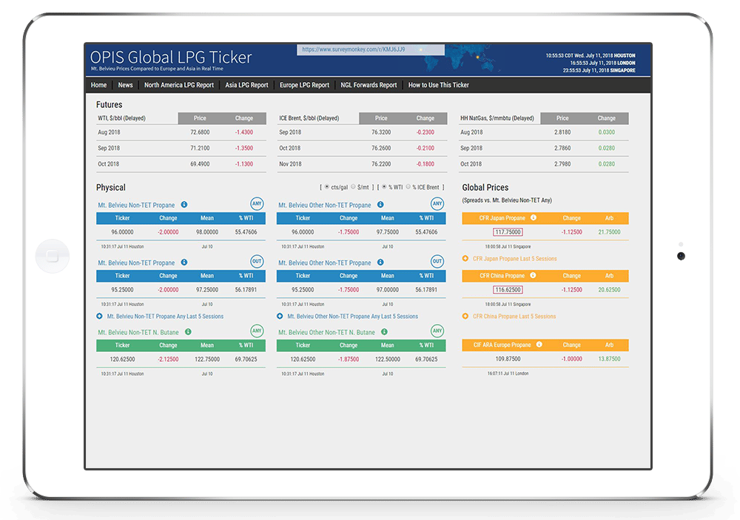Click ANY badge for Mt. Belvieu Other Non-TET Propane
This screenshot has width=740, height=520.
click(437, 204)
